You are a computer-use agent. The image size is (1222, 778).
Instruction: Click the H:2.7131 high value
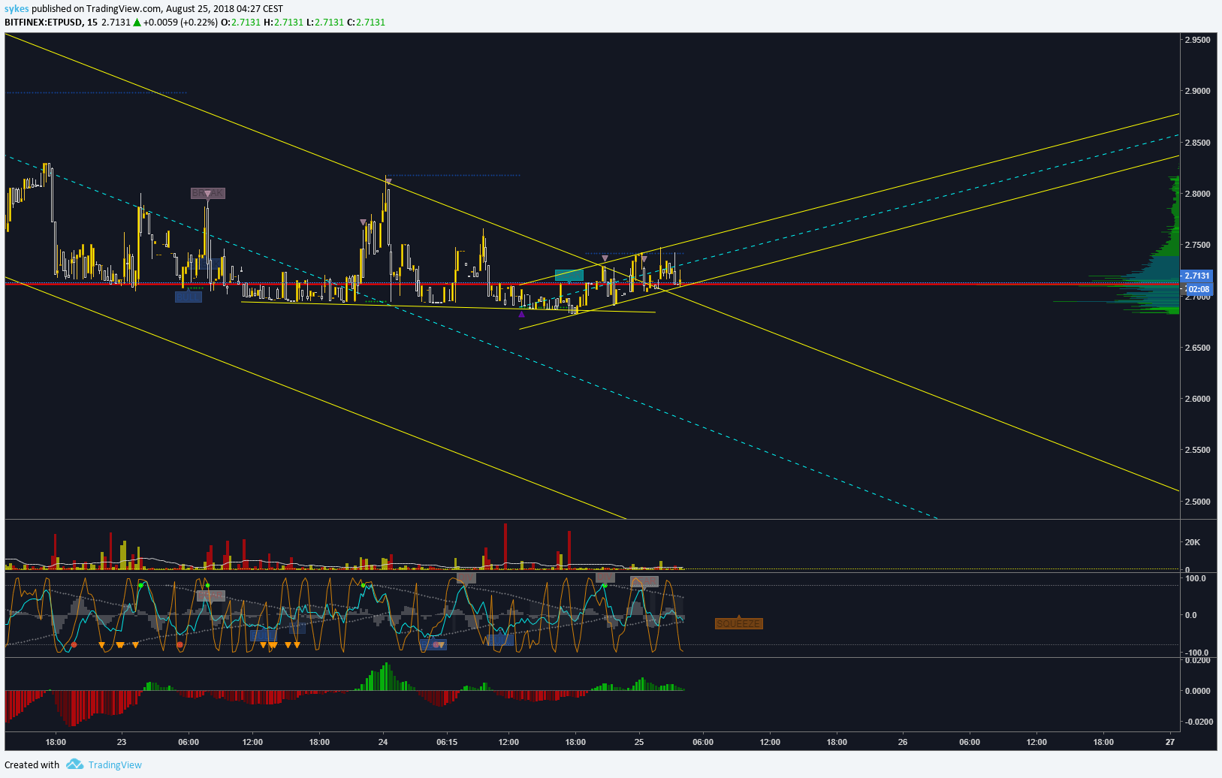coord(283,22)
